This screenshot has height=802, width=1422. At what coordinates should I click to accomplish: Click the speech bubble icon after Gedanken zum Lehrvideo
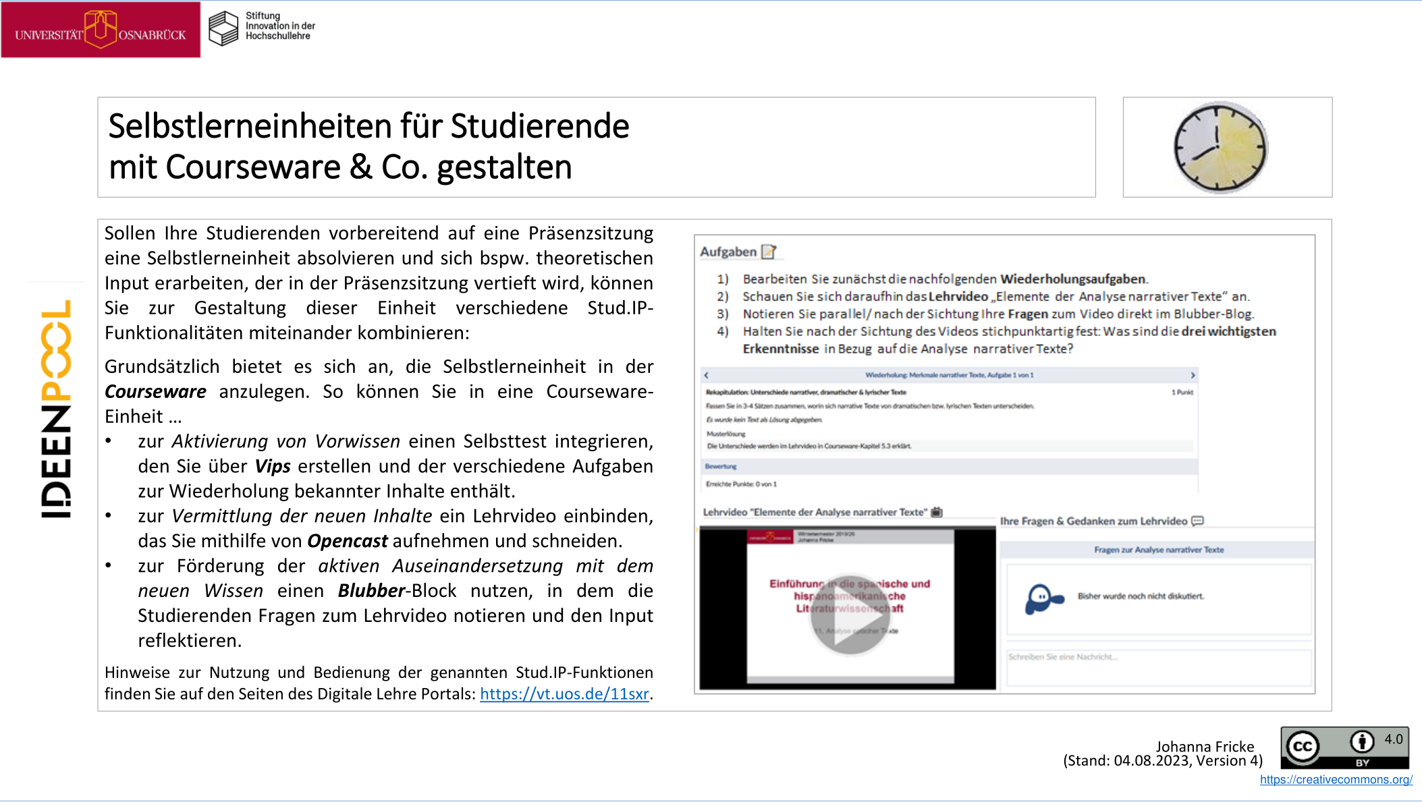(x=1197, y=521)
